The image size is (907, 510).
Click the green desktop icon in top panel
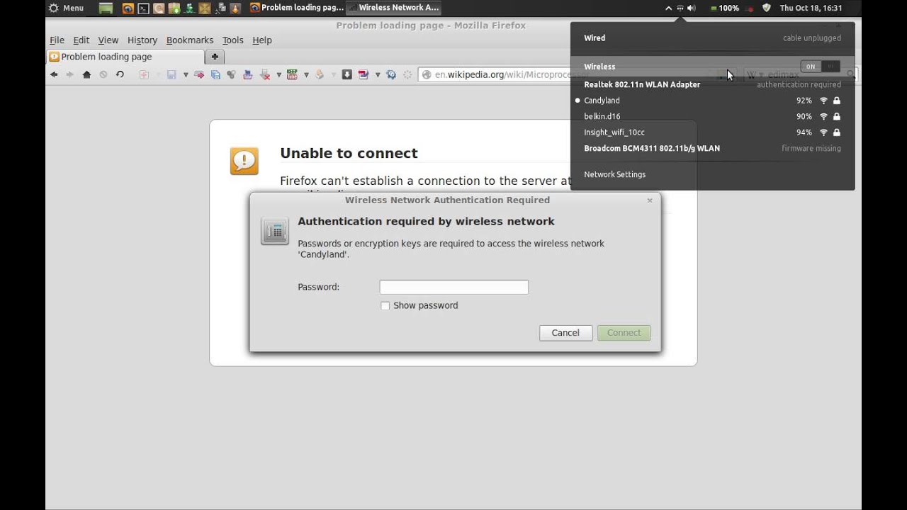click(106, 8)
